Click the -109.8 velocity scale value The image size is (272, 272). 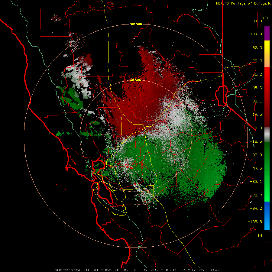click(x=255, y=222)
